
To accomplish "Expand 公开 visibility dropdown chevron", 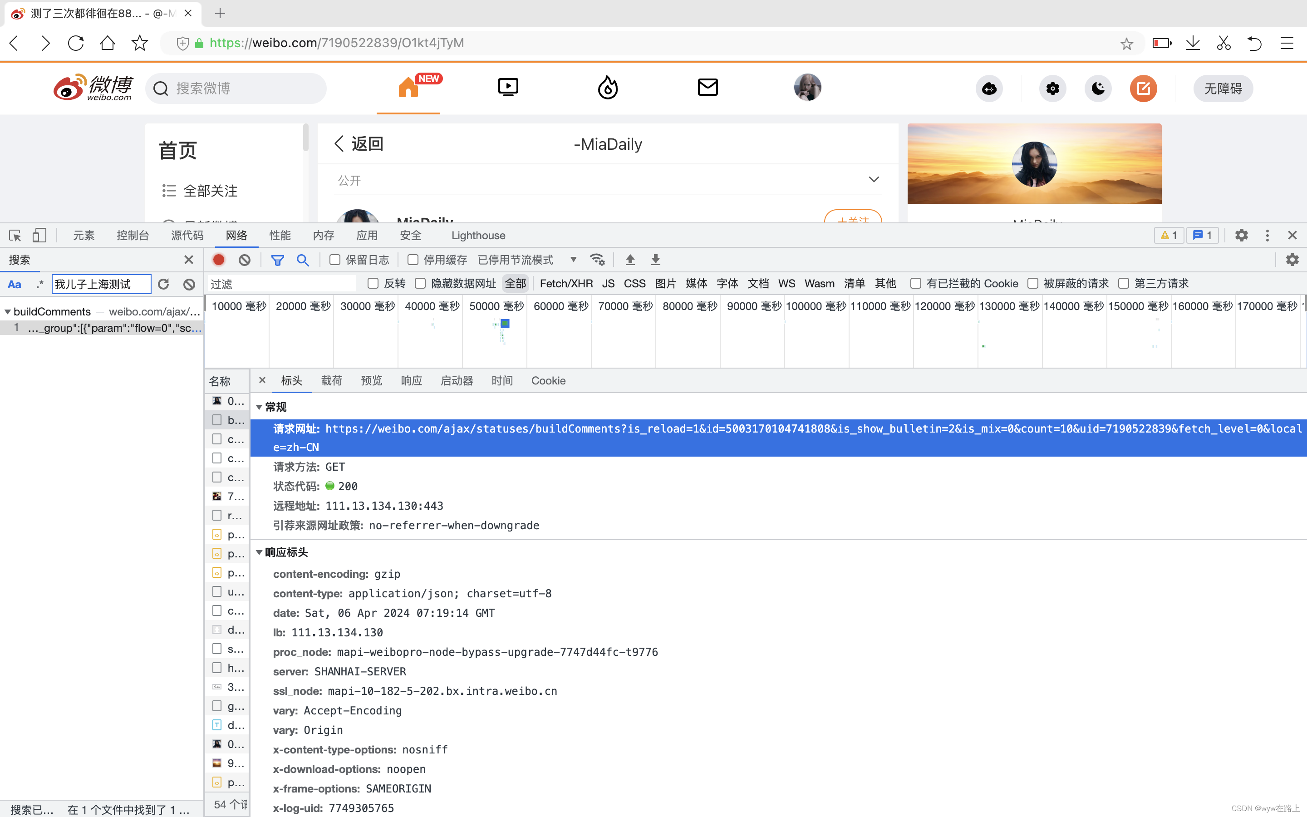I will point(874,179).
